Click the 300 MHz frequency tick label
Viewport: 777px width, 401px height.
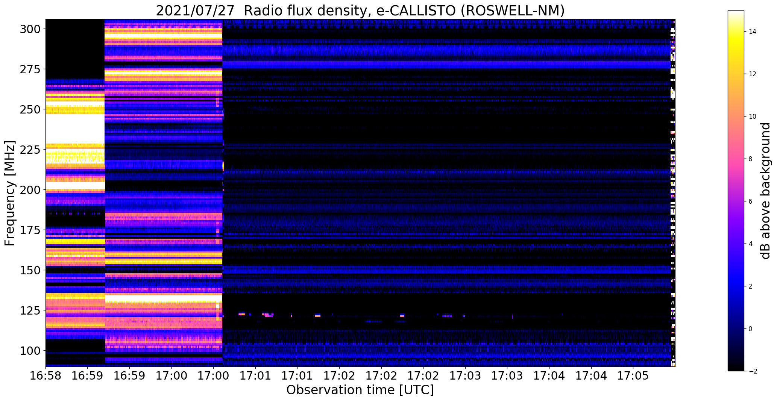30,29
